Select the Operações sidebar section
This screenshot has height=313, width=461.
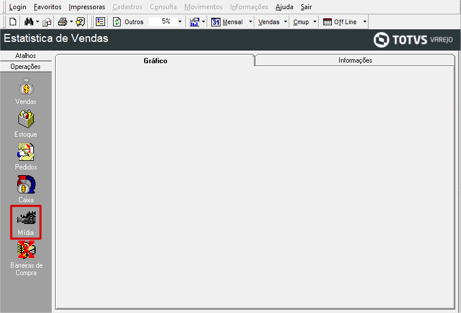coord(26,67)
